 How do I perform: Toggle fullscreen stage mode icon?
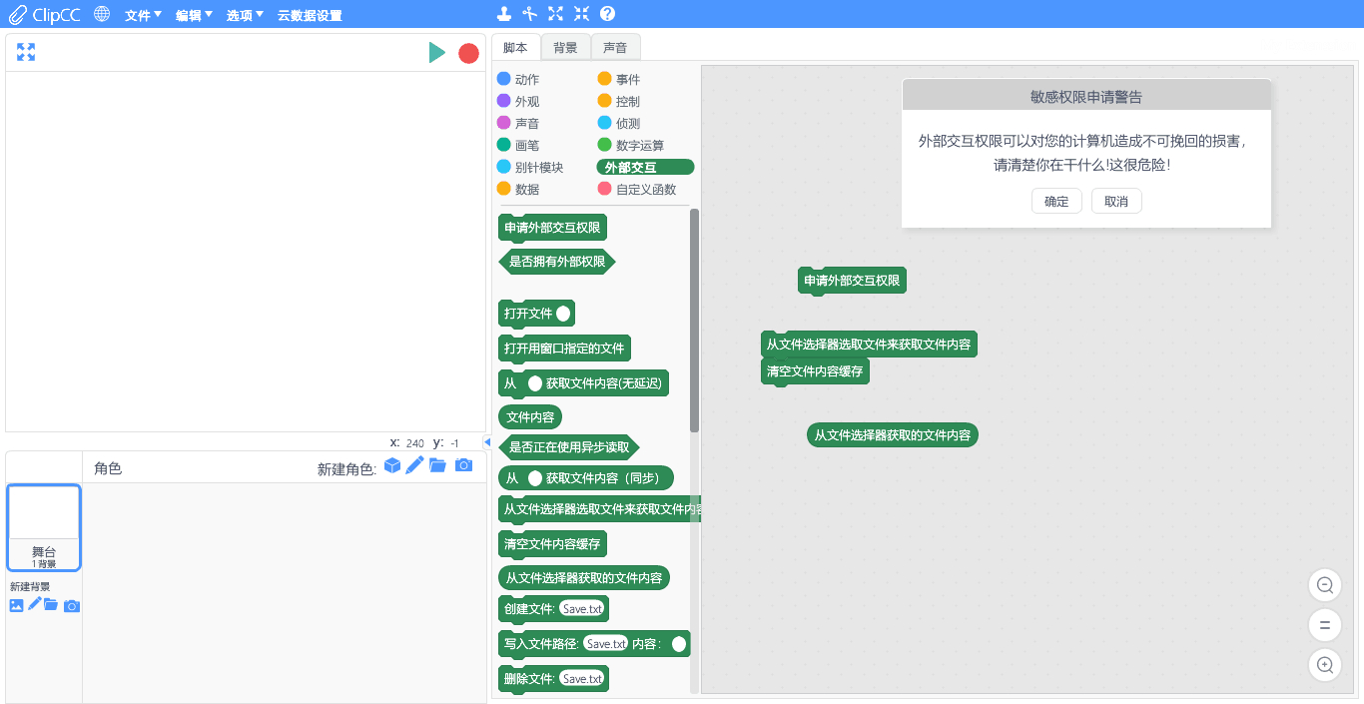click(x=26, y=53)
